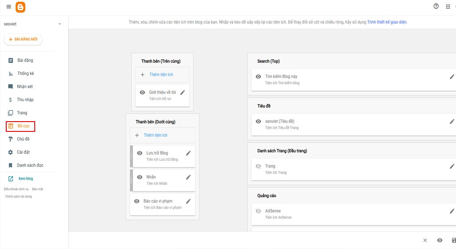Toggle visibility of Lưu trữ Blog
The image size is (456, 249).
(x=139, y=153)
